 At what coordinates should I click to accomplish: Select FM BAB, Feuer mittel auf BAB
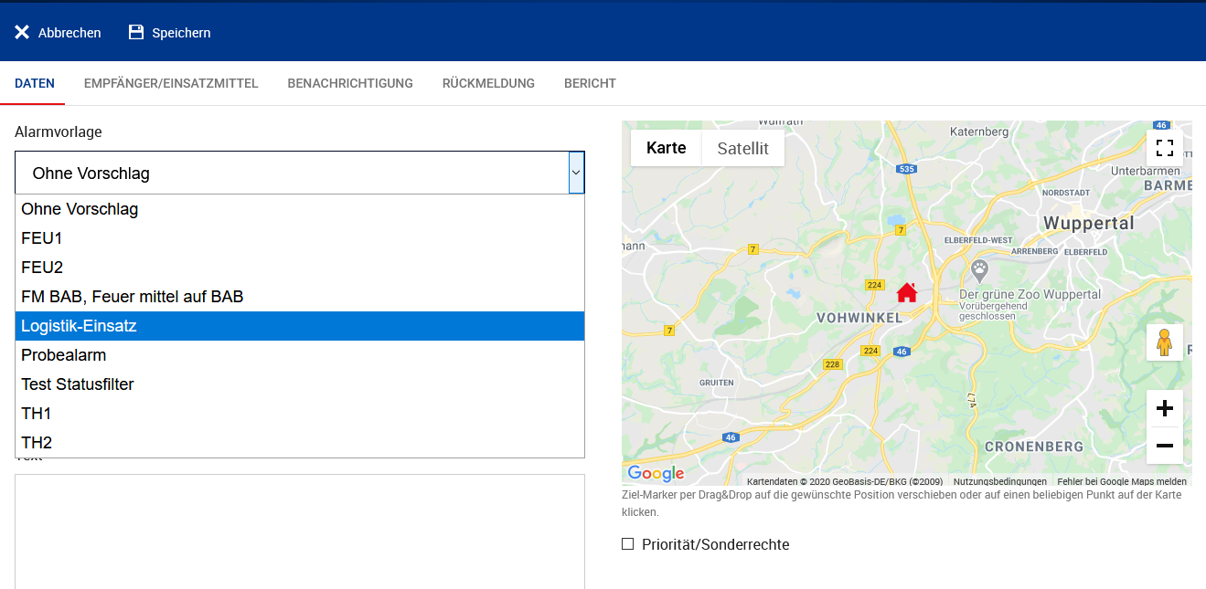pyautogui.click(x=300, y=297)
